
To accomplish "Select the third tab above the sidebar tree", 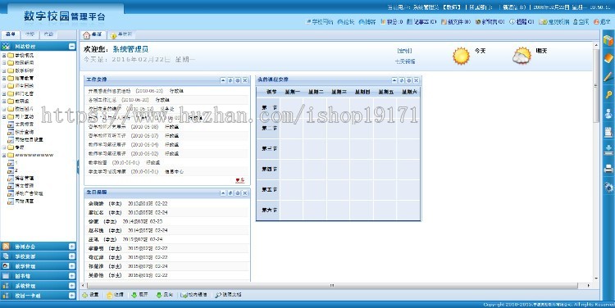I will (x=49, y=34).
